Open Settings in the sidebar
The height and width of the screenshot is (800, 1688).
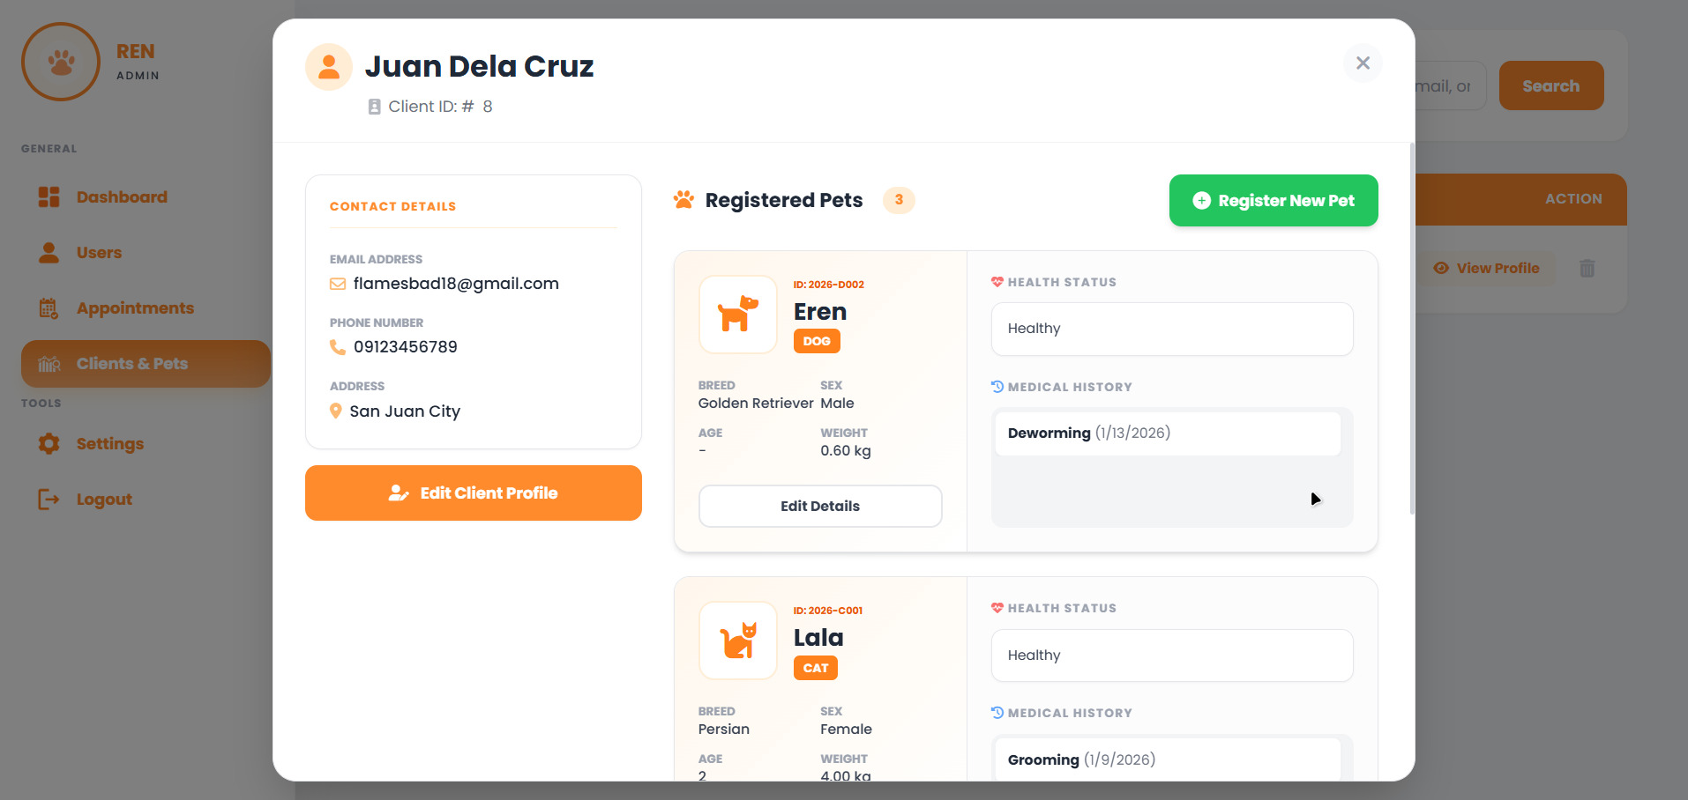[x=109, y=444]
